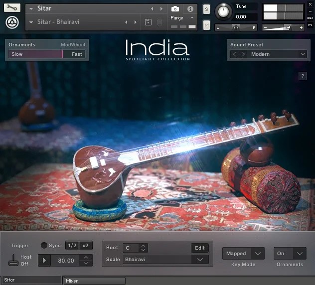Delete snapshot using the trash can icon
Image resolution: width=315 pixels, height=285 pixels.
[x=159, y=22]
